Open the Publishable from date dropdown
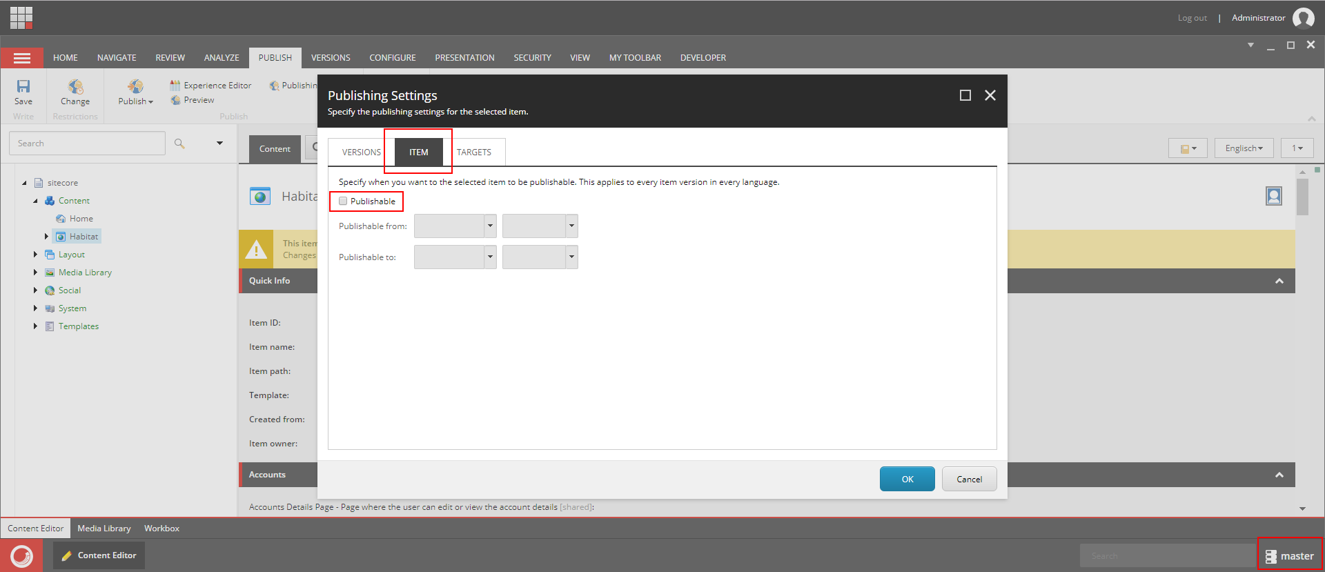The height and width of the screenshot is (572, 1325). [490, 226]
